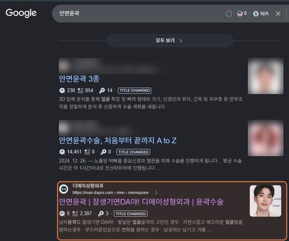This screenshot has height=241, width=289.
Task: Click the dollar coin CPC icon
Action: coord(256,13)
